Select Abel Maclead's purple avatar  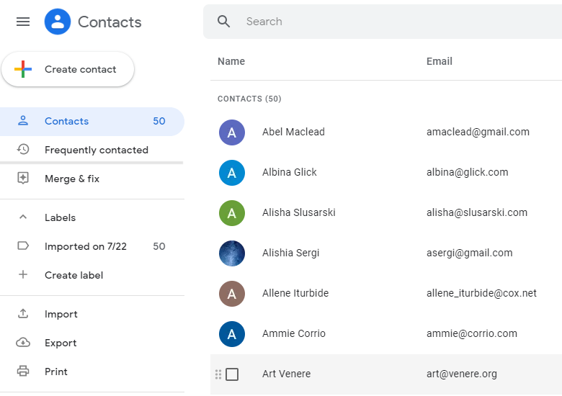click(232, 132)
